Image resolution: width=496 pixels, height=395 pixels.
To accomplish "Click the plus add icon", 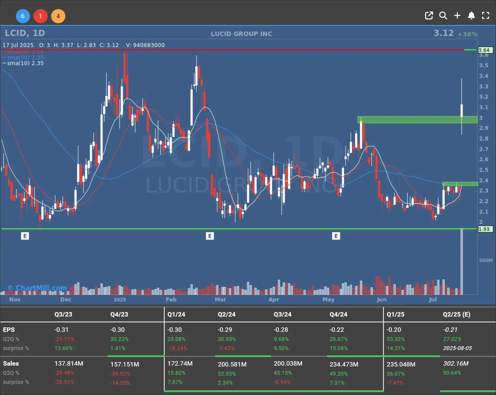I will click(457, 16).
